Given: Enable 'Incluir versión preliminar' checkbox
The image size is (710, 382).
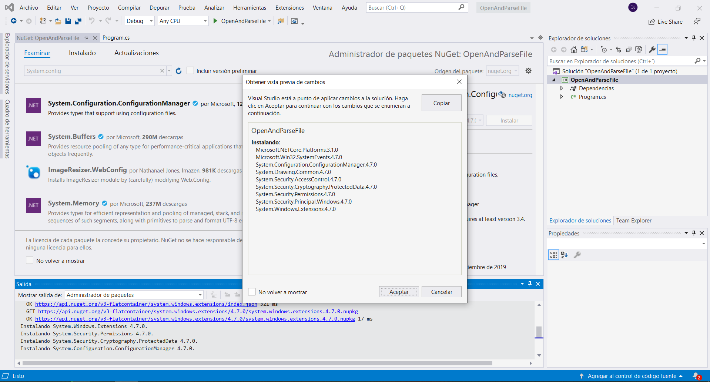Looking at the screenshot, I should point(190,71).
